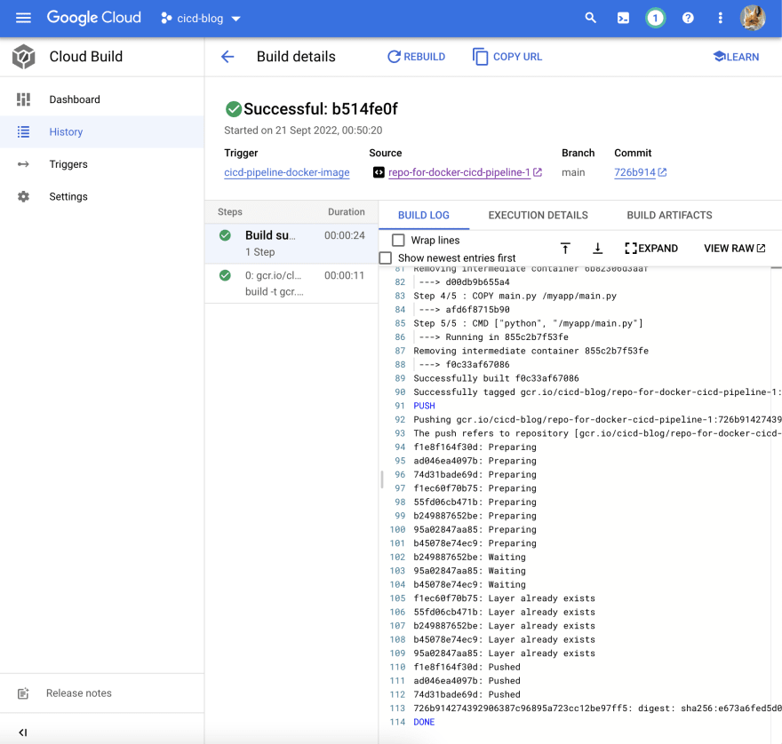Activate Cloud Shell terminal icon
Image resolution: width=782 pixels, height=744 pixels.
tap(623, 19)
